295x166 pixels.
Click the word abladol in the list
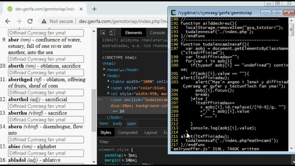pyautogui.click(x=17, y=160)
